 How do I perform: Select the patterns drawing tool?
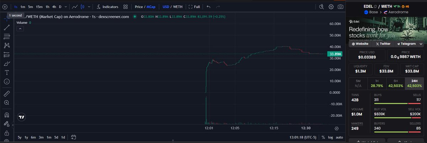[x=6, y=45]
